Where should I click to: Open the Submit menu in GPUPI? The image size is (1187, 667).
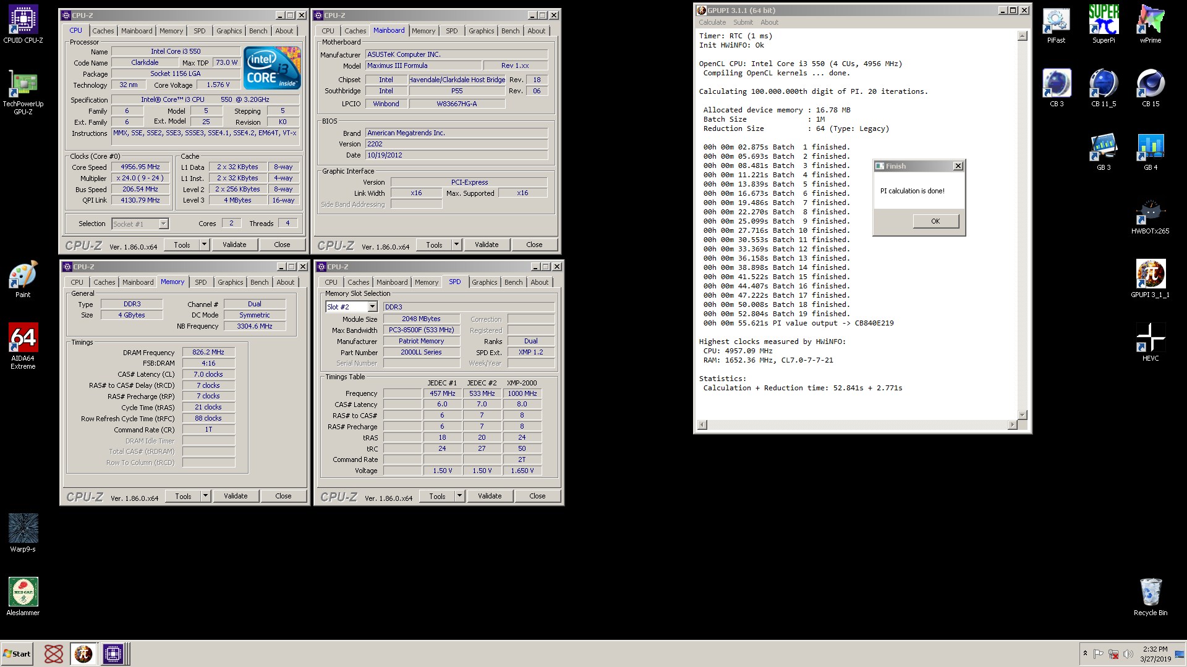pyautogui.click(x=743, y=22)
